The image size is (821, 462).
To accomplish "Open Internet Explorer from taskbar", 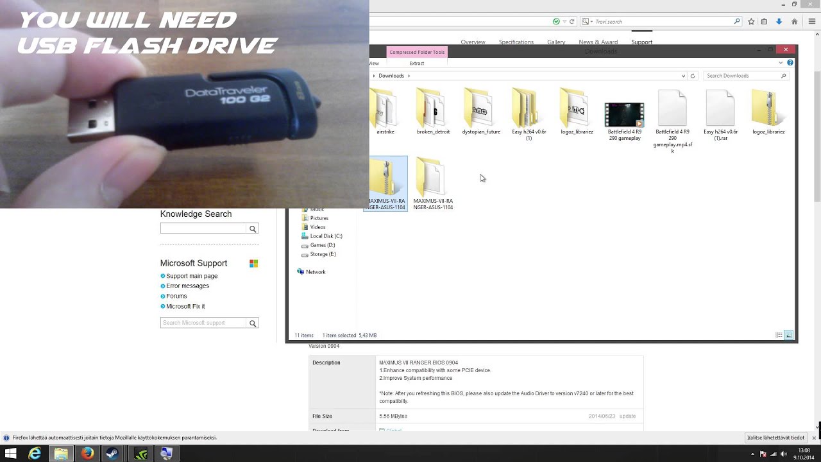I will (35, 454).
